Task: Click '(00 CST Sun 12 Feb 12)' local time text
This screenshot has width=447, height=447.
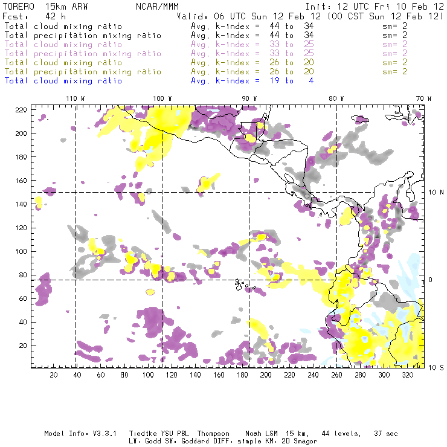Action: tap(385, 16)
